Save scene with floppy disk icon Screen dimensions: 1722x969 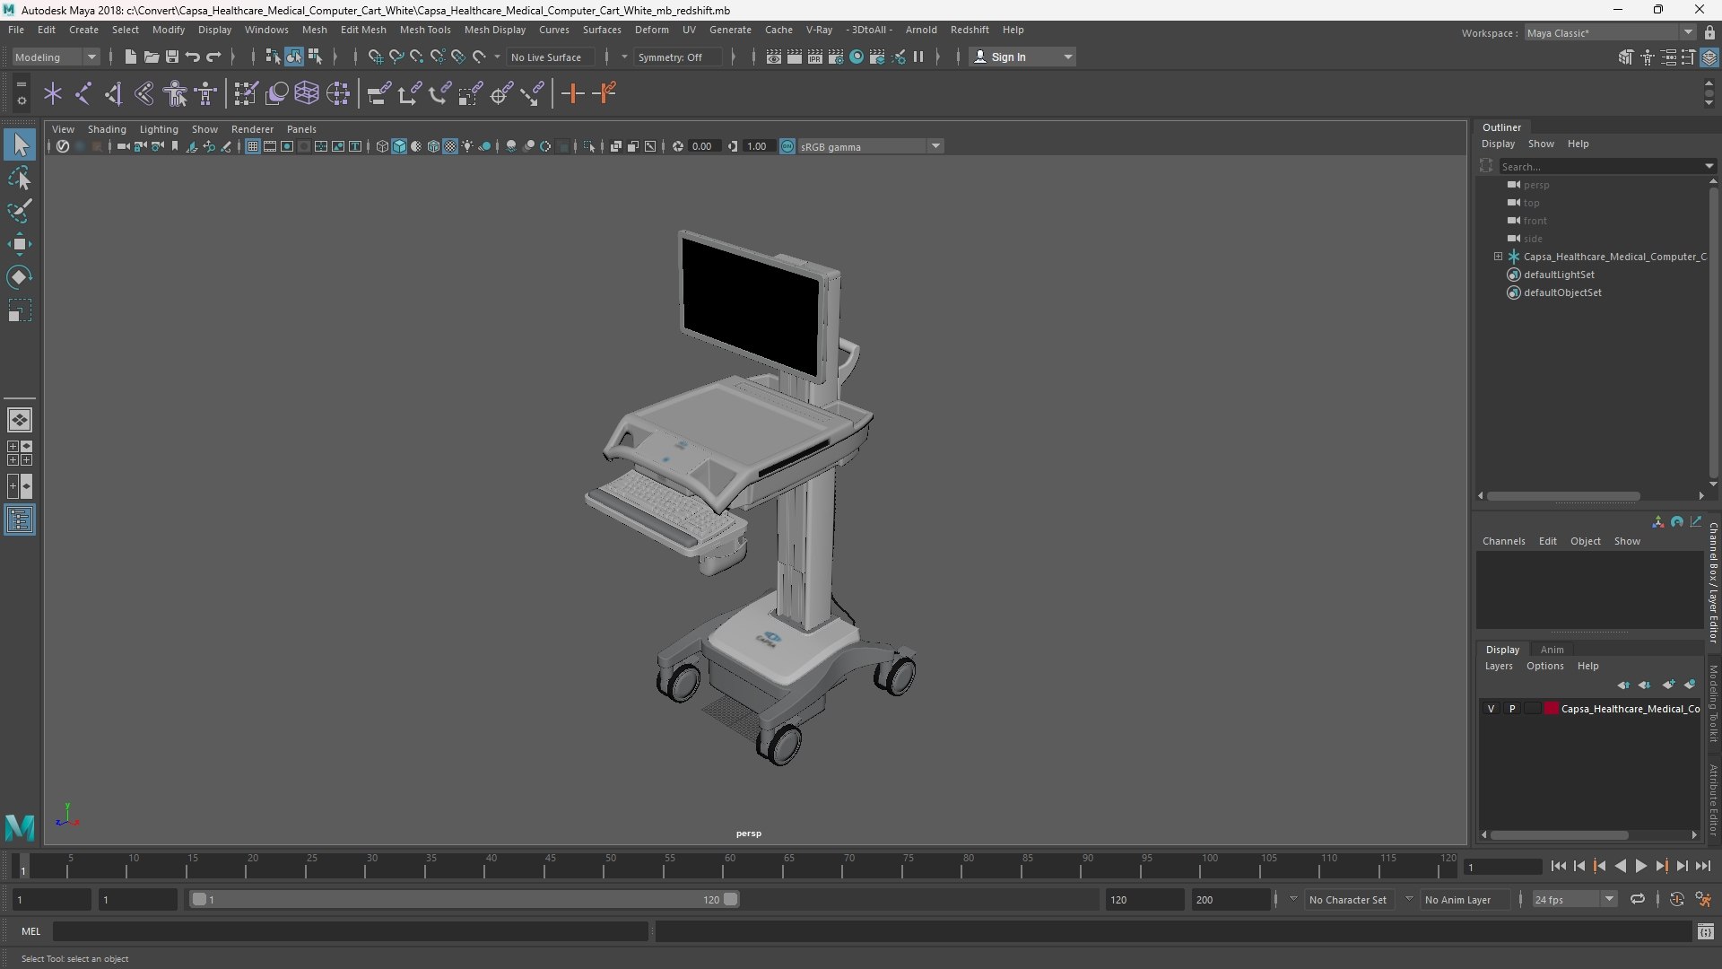[x=171, y=57]
